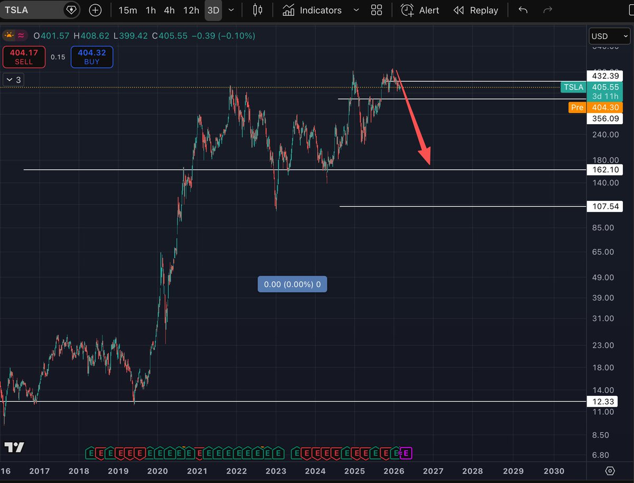634x483 pixels.
Task: Open the Indicators dialog
Action: (x=312, y=10)
